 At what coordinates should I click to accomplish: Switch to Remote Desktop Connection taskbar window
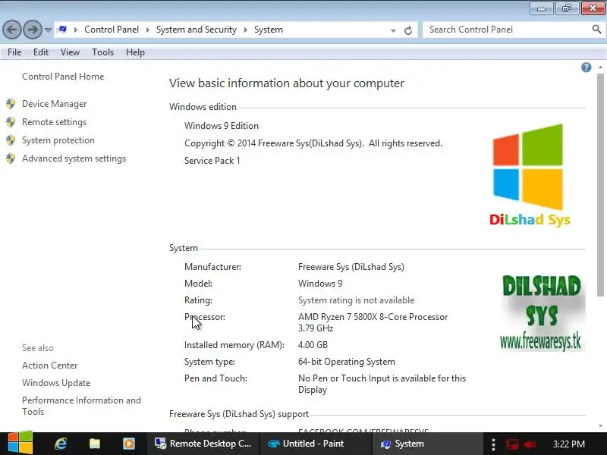203,444
